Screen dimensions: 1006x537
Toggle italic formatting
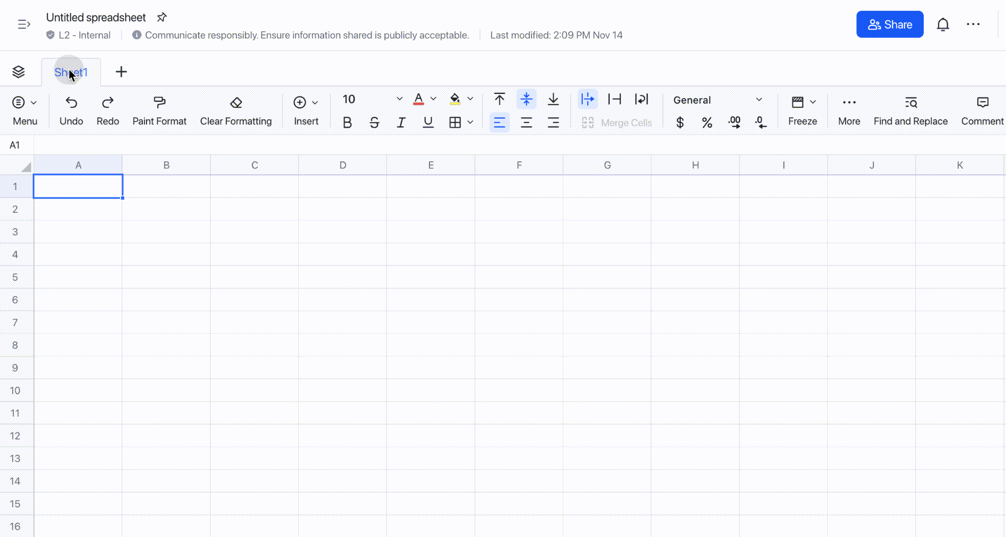401,122
